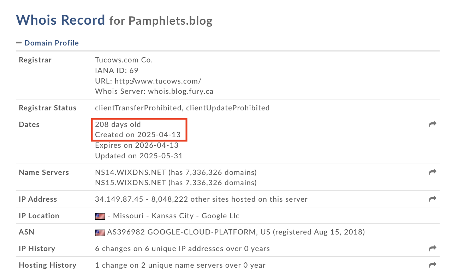Image resolution: width=452 pixels, height=280 pixels.
Task: Click the whois.blog.fury.ca Whois Server text
Action: click(x=180, y=91)
